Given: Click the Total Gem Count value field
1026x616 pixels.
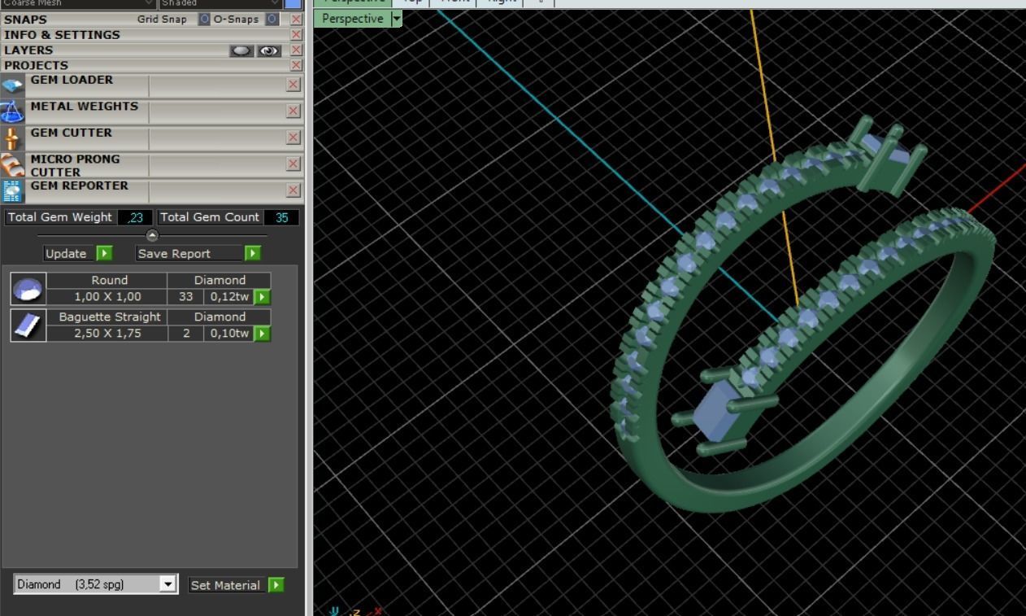Looking at the screenshot, I should (x=281, y=217).
